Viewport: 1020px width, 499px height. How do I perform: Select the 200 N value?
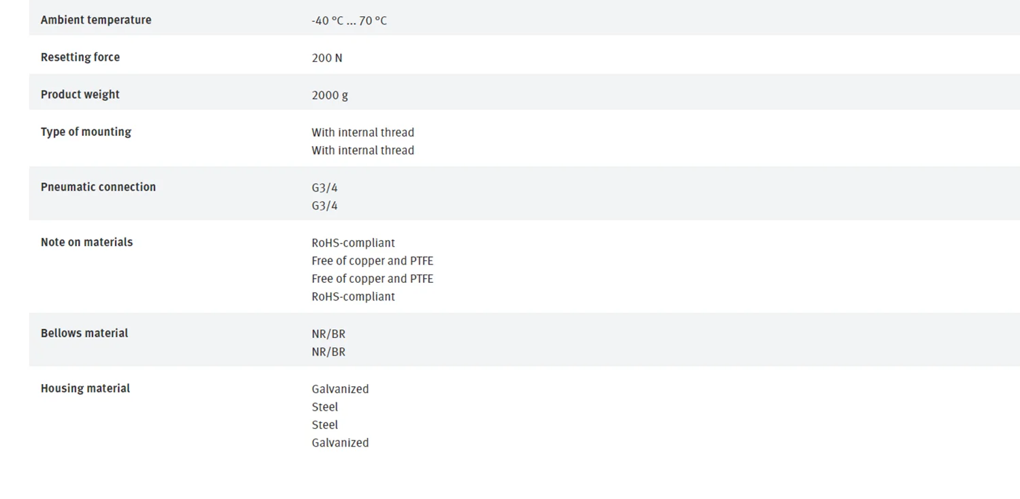click(327, 58)
